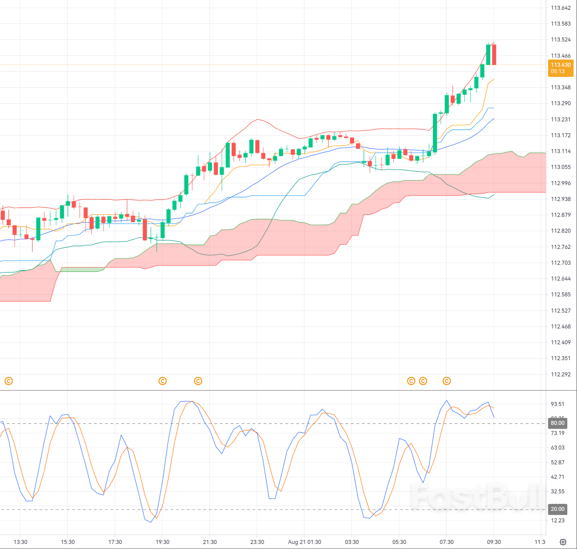Screen dimensions: 577x549
Task: Click the 112.762 price axis label
Action: click(561, 247)
